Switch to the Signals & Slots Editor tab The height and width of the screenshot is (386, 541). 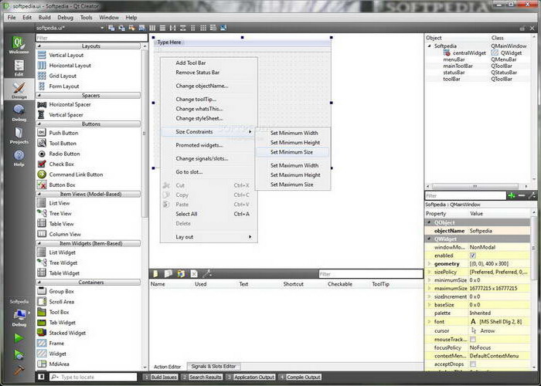pyautogui.click(x=214, y=366)
